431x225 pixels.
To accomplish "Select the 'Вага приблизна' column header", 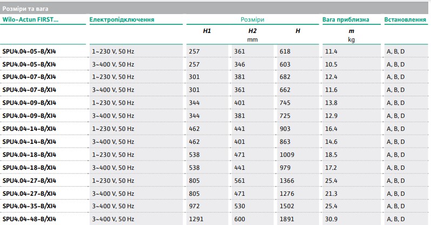I will tap(346, 20).
